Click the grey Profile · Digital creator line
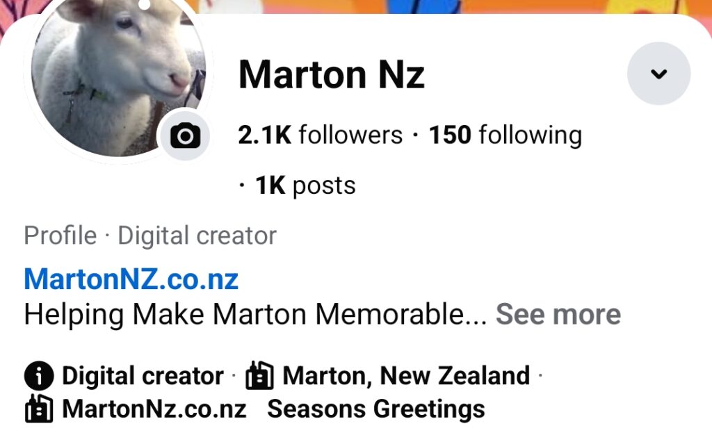The height and width of the screenshot is (442, 712). [x=150, y=236]
